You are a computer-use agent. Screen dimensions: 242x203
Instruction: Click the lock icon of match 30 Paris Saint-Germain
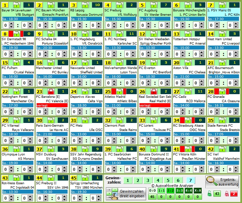point(51,120)
